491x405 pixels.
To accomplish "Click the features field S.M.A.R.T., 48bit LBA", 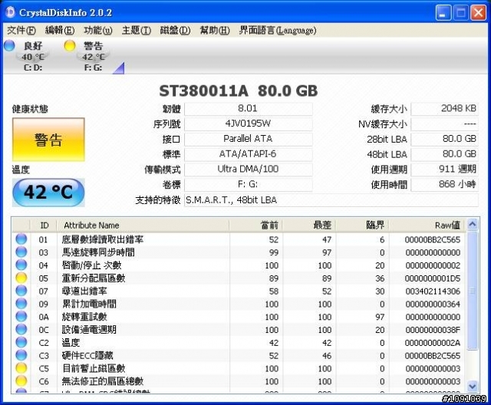I will (x=331, y=200).
